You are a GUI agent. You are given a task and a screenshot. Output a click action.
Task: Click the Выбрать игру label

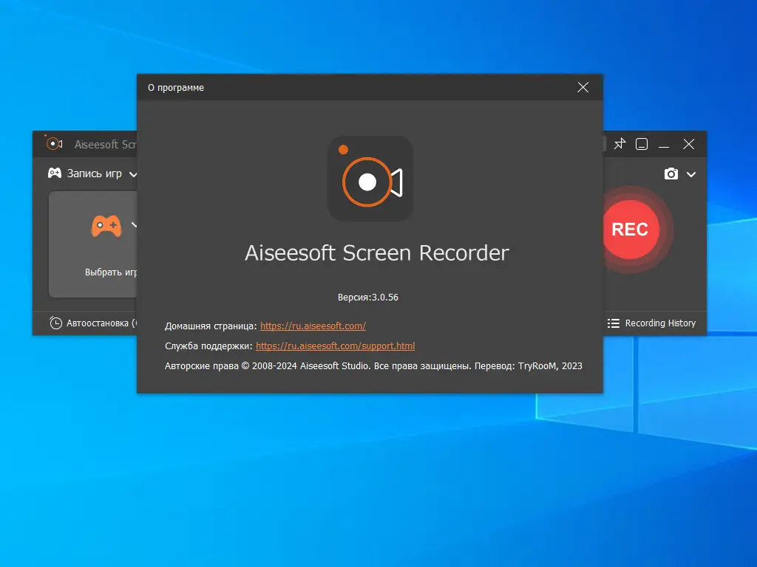click(111, 272)
